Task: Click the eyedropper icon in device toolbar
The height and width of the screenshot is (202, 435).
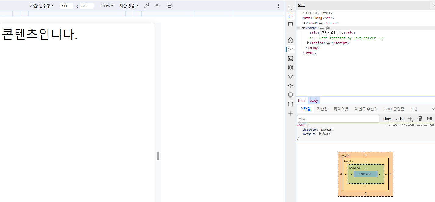Action: tap(147, 6)
